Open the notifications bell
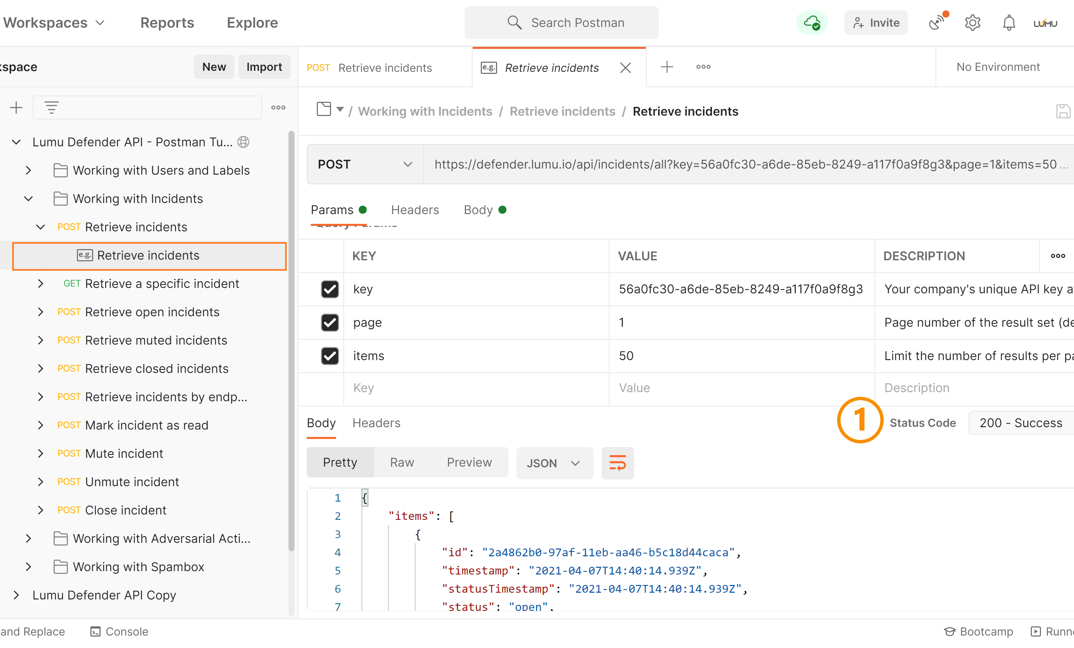This screenshot has width=1074, height=648. [x=1008, y=22]
